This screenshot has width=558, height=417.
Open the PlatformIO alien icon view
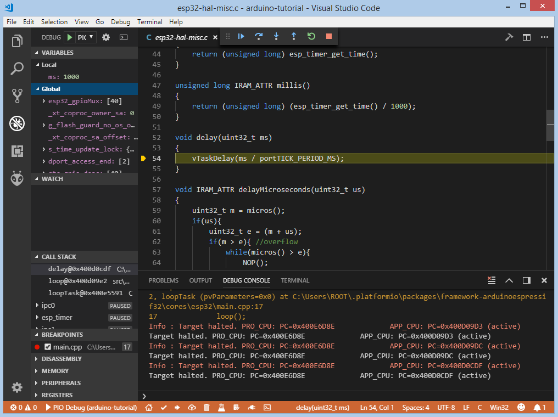[x=17, y=178]
